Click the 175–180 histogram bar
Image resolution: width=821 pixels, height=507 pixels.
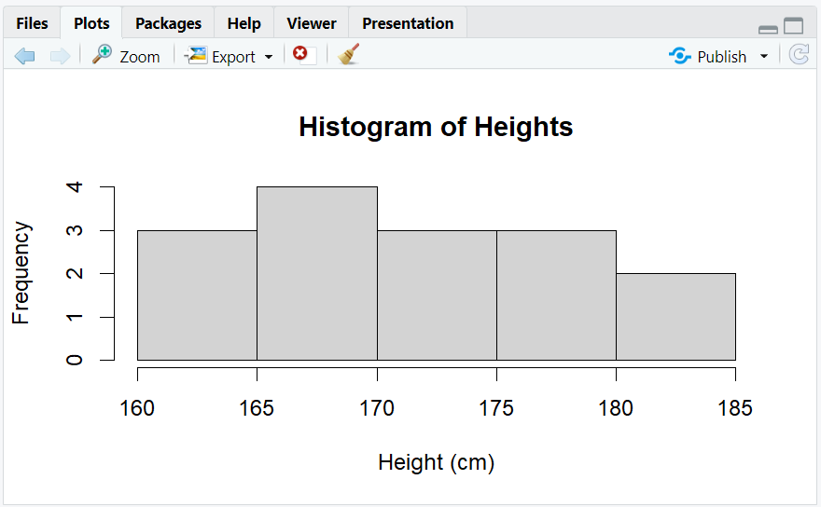click(x=557, y=295)
